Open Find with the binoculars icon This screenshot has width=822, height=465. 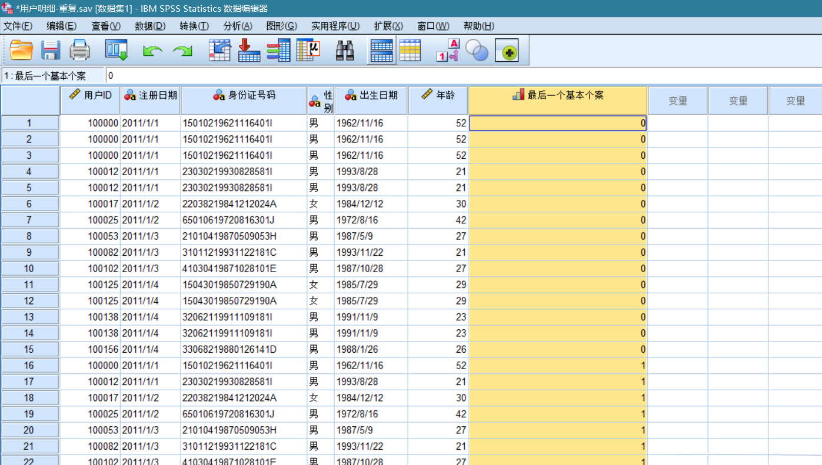click(x=345, y=51)
